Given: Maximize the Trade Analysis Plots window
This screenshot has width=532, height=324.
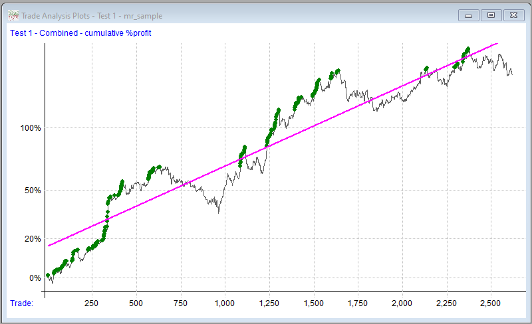Looking at the screenshot, I should point(491,15).
